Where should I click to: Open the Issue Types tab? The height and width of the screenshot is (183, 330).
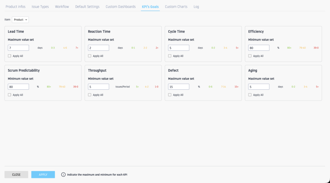coord(40,7)
